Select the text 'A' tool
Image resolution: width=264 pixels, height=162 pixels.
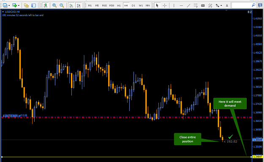[227, 5]
